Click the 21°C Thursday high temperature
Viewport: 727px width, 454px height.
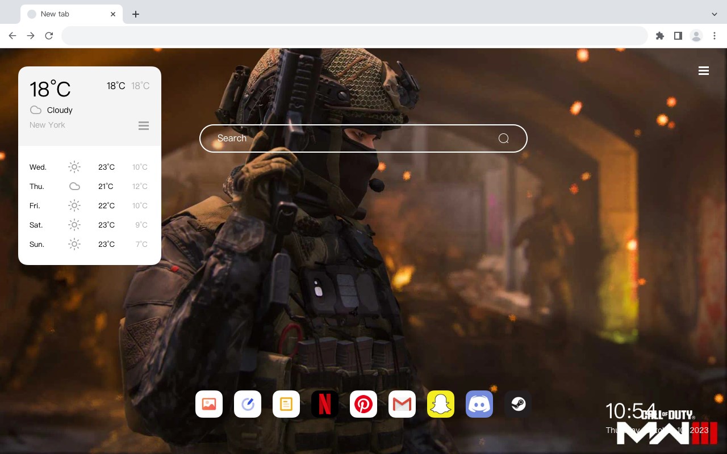(x=106, y=186)
